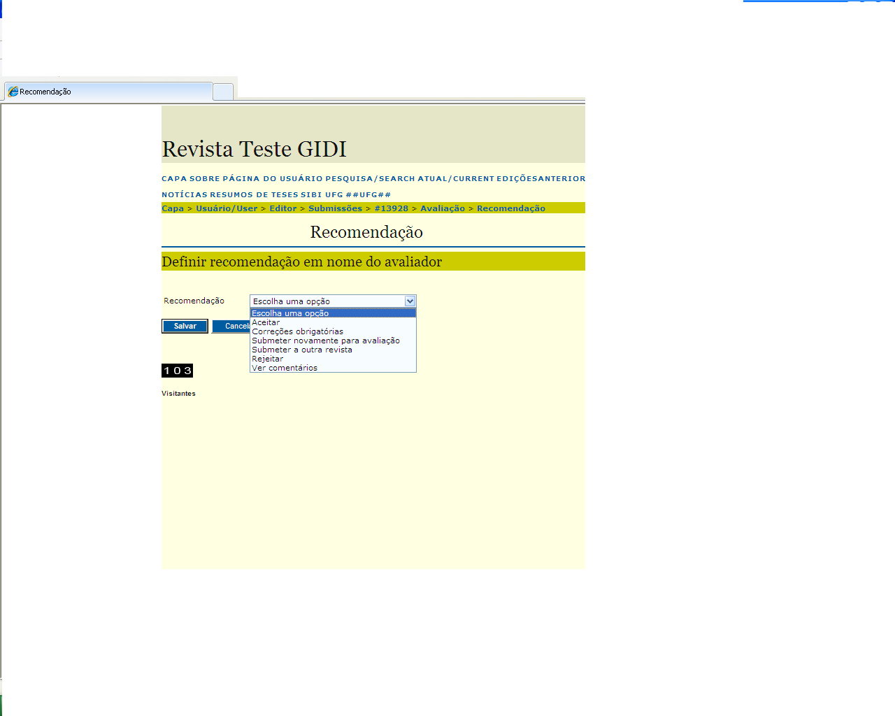
Task: Open the EDIÇÕES ANTERIORES navigation link
Action: click(x=541, y=179)
